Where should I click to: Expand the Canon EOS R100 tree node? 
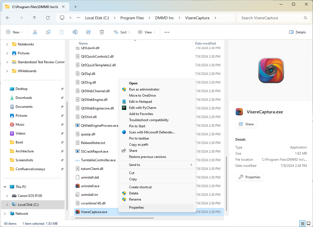(7, 196)
